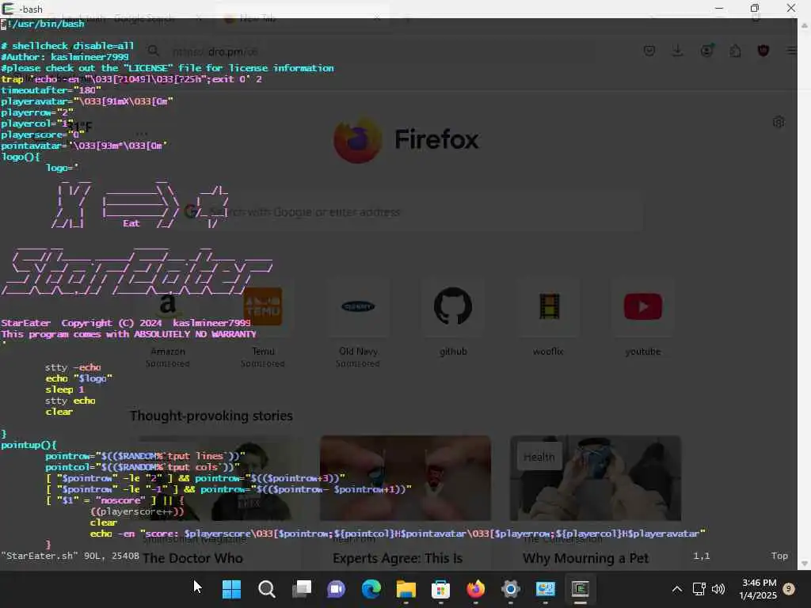Open the Firefox account icon

(707, 51)
